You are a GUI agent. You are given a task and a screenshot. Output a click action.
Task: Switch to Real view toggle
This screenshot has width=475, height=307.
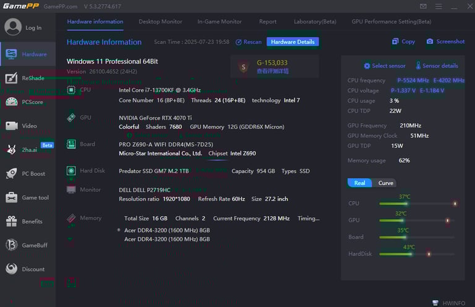359,183
